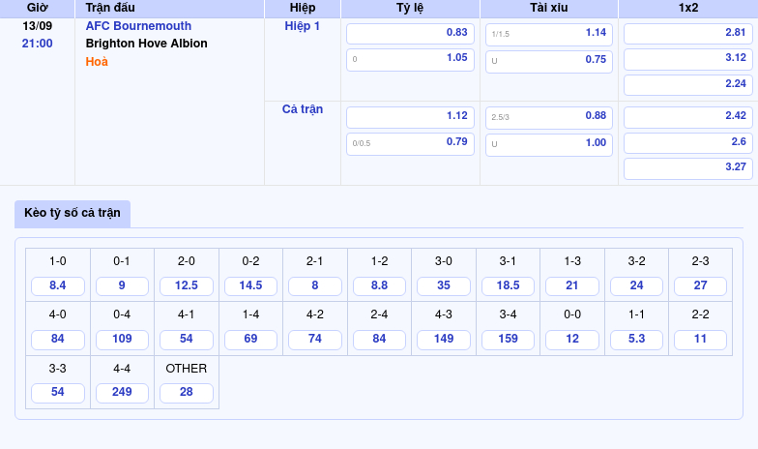Screen dimensions: 758x449
Task: Pick first-half draw odds 2.24
Action: coord(687,84)
